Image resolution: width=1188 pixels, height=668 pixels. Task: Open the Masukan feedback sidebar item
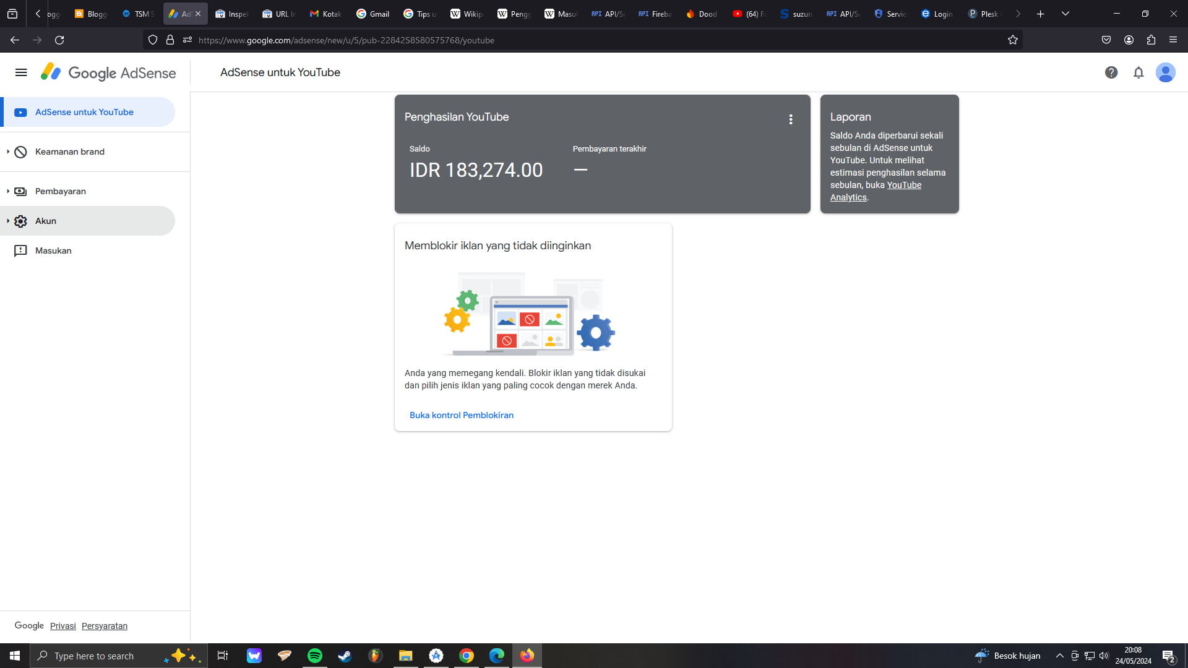click(x=53, y=250)
